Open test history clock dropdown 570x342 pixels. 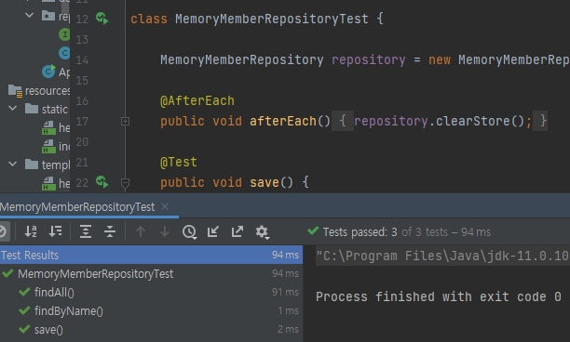tap(189, 231)
